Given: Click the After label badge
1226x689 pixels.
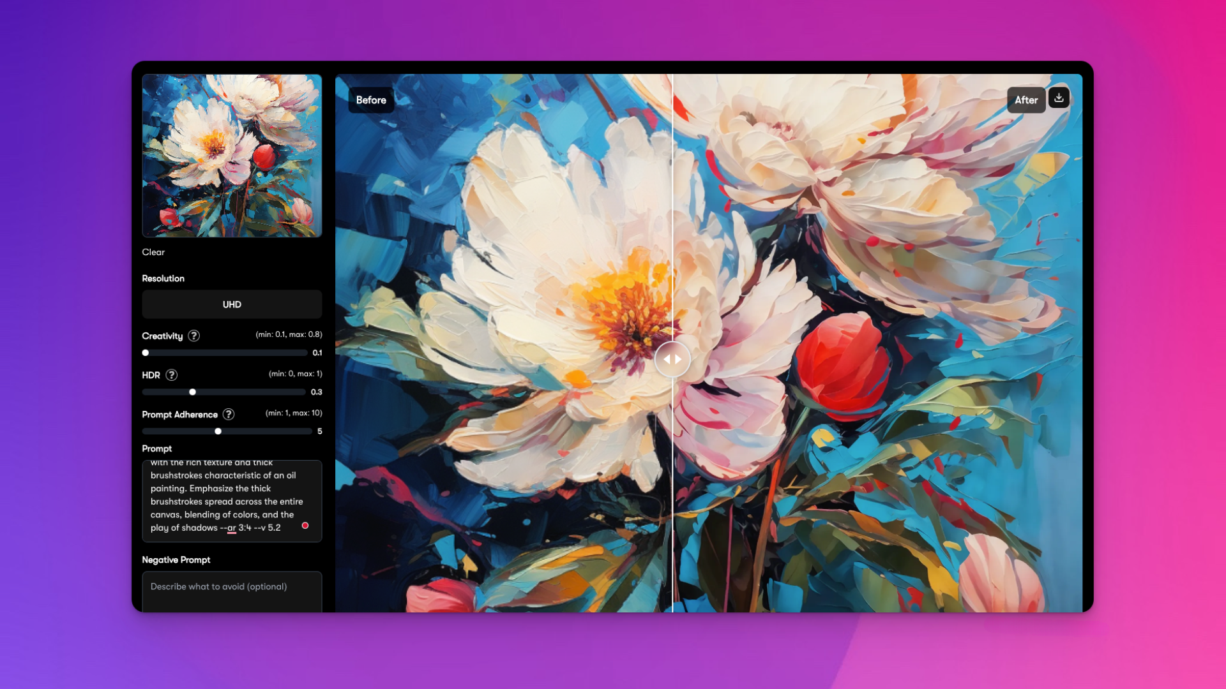Looking at the screenshot, I should coord(1025,100).
